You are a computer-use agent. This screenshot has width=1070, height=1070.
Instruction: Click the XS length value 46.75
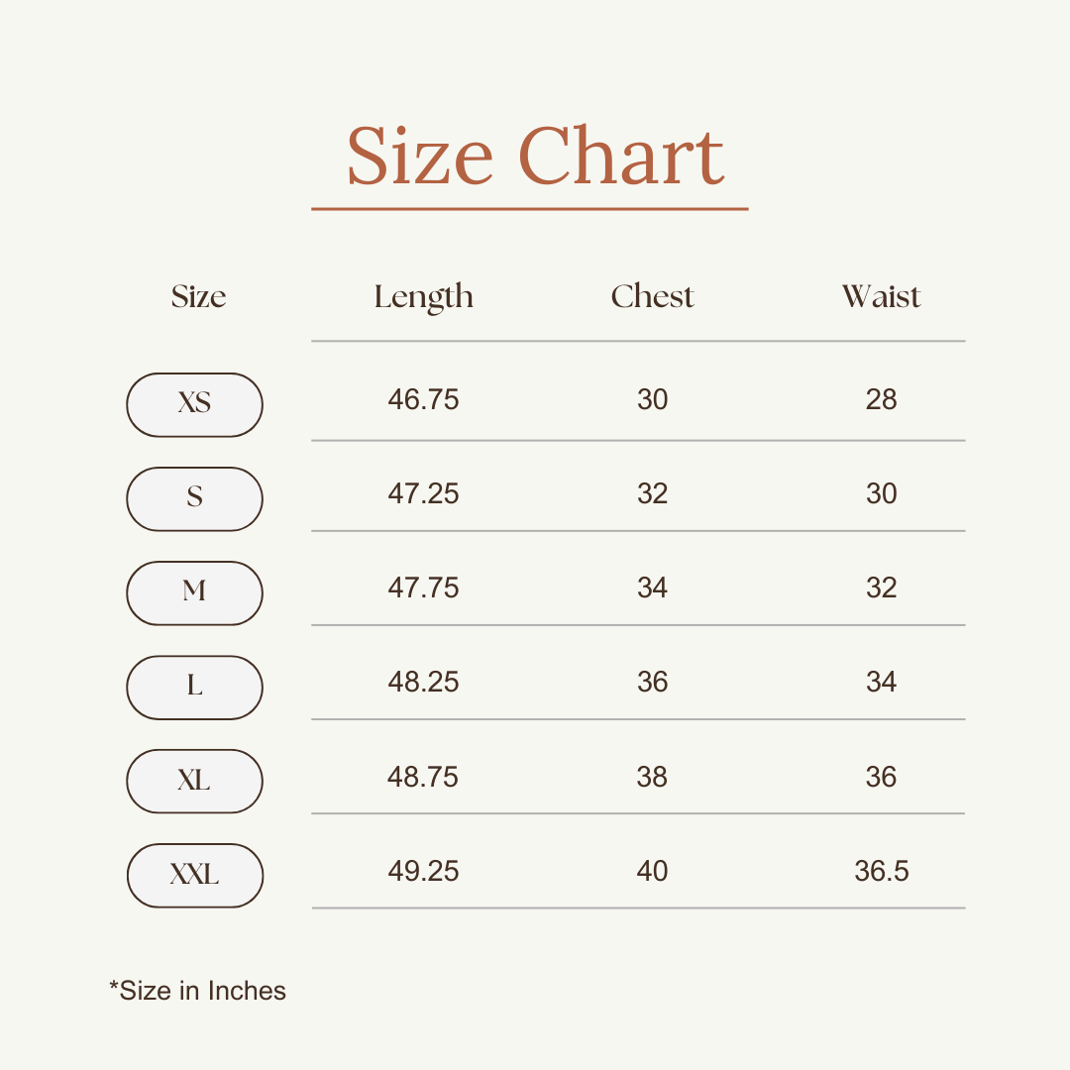tap(423, 399)
